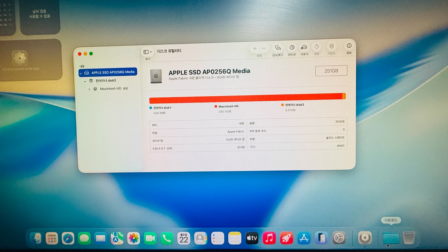The width and height of the screenshot is (448, 252).
Task: Collapse the APPLE SSD AP0256Q Media sidebar row
Action: [x=81, y=73]
